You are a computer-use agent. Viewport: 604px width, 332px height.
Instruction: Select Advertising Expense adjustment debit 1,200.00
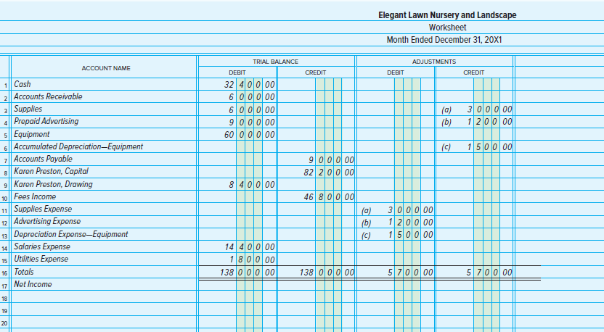tap(411, 222)
